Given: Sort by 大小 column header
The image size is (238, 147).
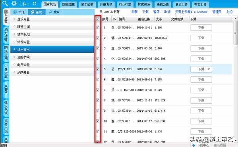Looking at the screenshot, I should (x=162, y=19).
